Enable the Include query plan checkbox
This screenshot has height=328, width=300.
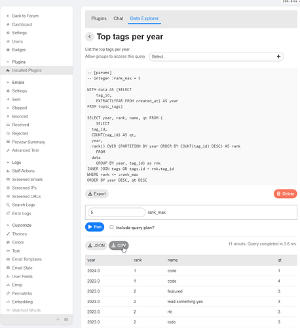click(x=111, y=227)
